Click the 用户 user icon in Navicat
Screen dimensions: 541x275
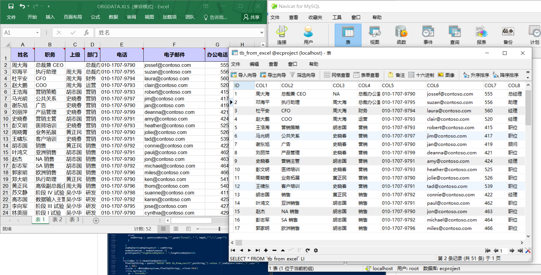pyautogui.click(x=308, y=35)
